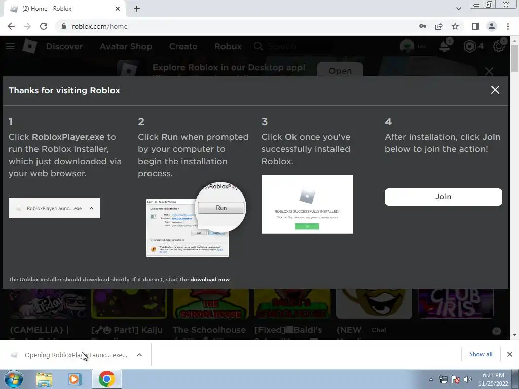Click the site padlock security icon
The width and height of the screenshot is (519, 389).
tap(64, 26)
